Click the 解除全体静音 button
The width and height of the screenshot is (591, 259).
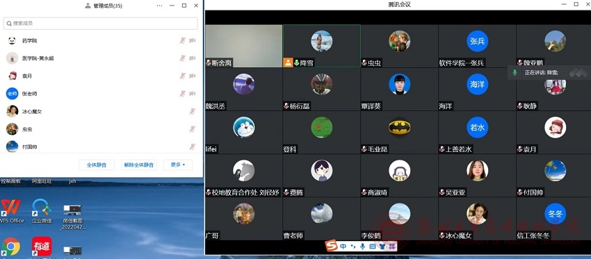pyautogui.click(x=139, y=165)
